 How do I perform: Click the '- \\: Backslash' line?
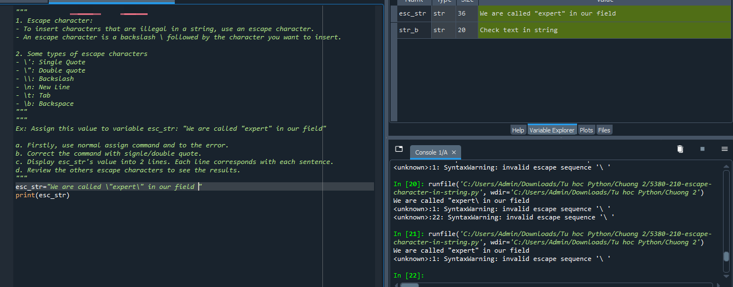coord(44,79)
